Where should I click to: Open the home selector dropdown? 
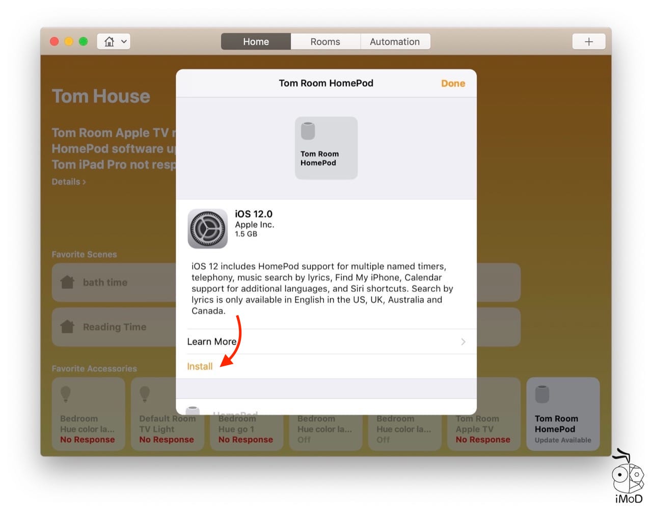click(114, 41)
